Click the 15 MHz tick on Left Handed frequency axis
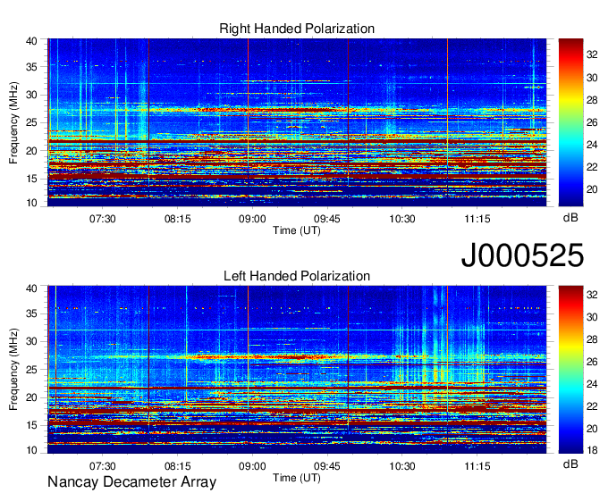Screen dimensions: 608x493 32,425
